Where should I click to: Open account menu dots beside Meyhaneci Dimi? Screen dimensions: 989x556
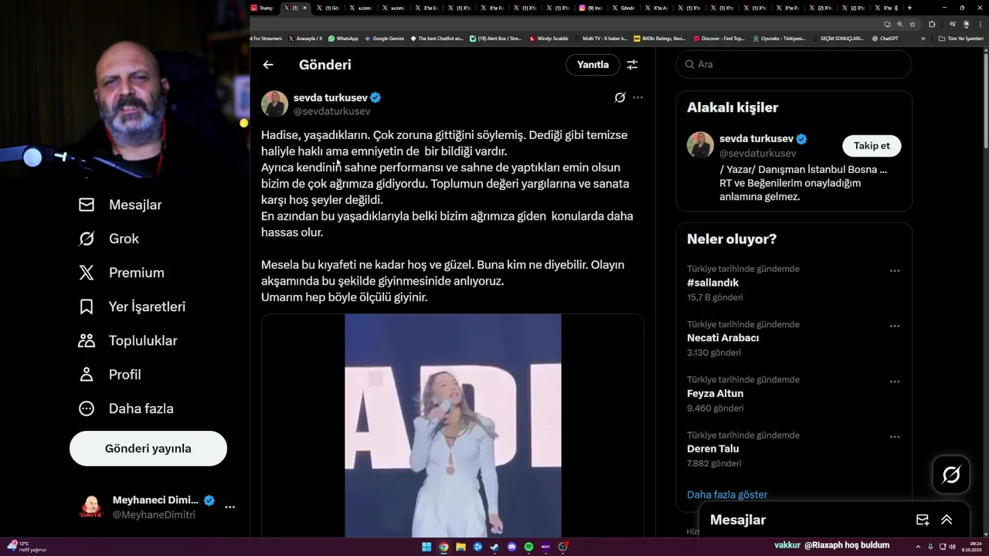coord(229,507)
